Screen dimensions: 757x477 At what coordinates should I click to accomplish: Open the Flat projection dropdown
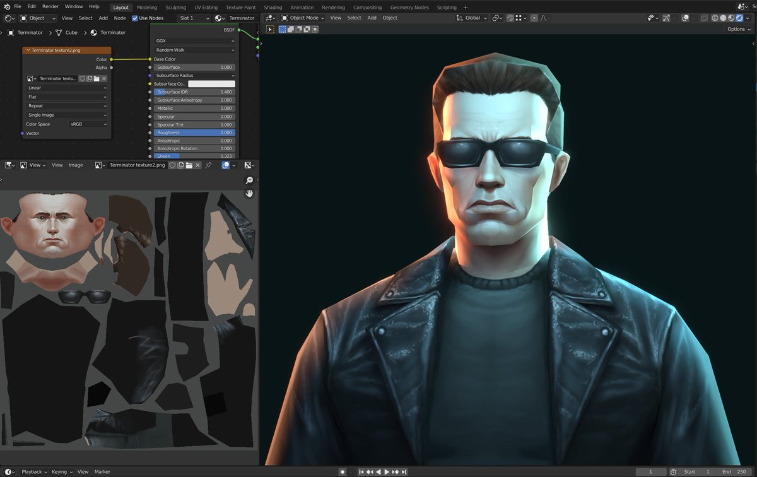click(x=67, y=97)
